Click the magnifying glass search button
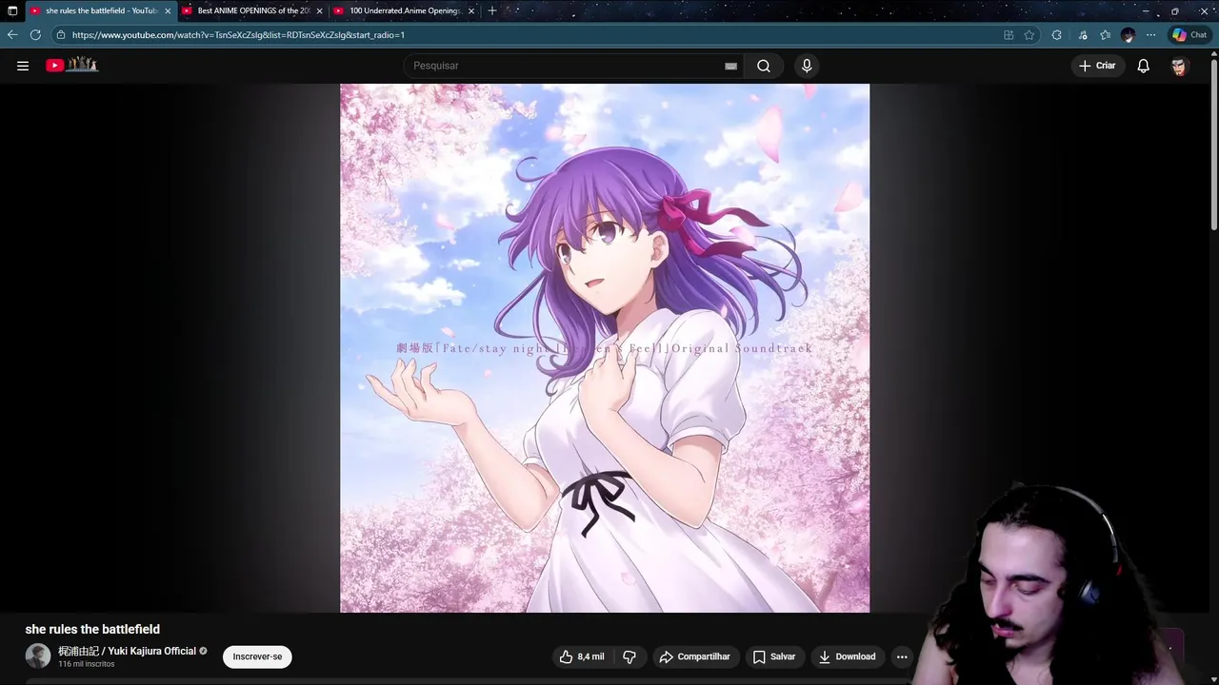 [764, 66]
